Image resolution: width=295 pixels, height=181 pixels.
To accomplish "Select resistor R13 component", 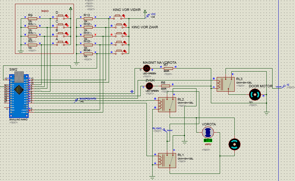I will [88, 19].
